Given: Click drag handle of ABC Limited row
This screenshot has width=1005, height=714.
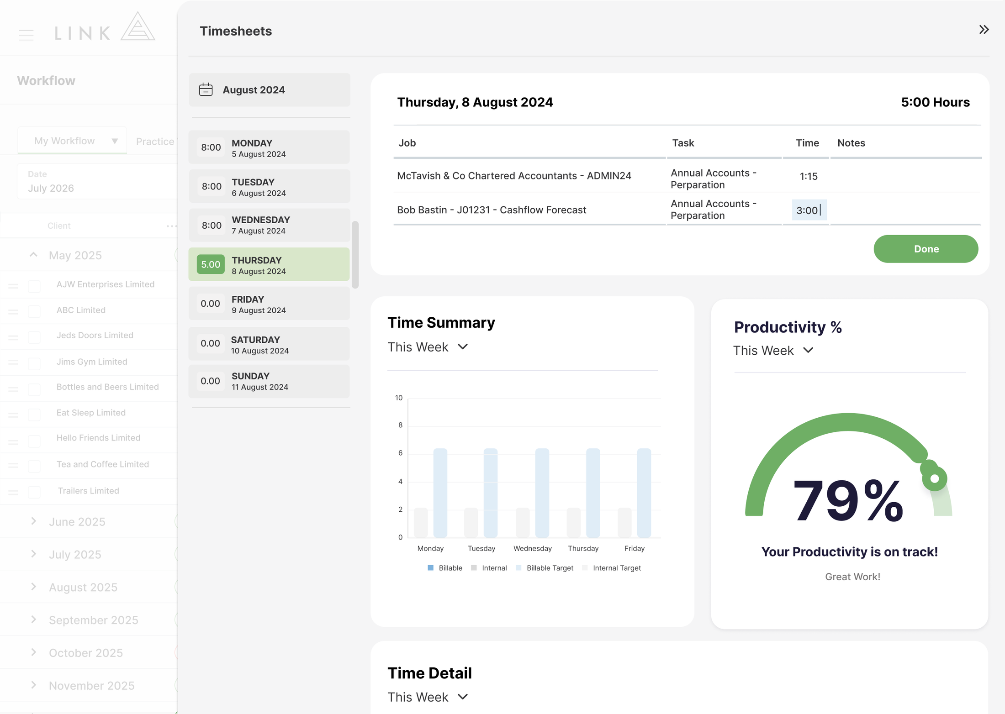Looking at the screenshot, I should [13, 311].
